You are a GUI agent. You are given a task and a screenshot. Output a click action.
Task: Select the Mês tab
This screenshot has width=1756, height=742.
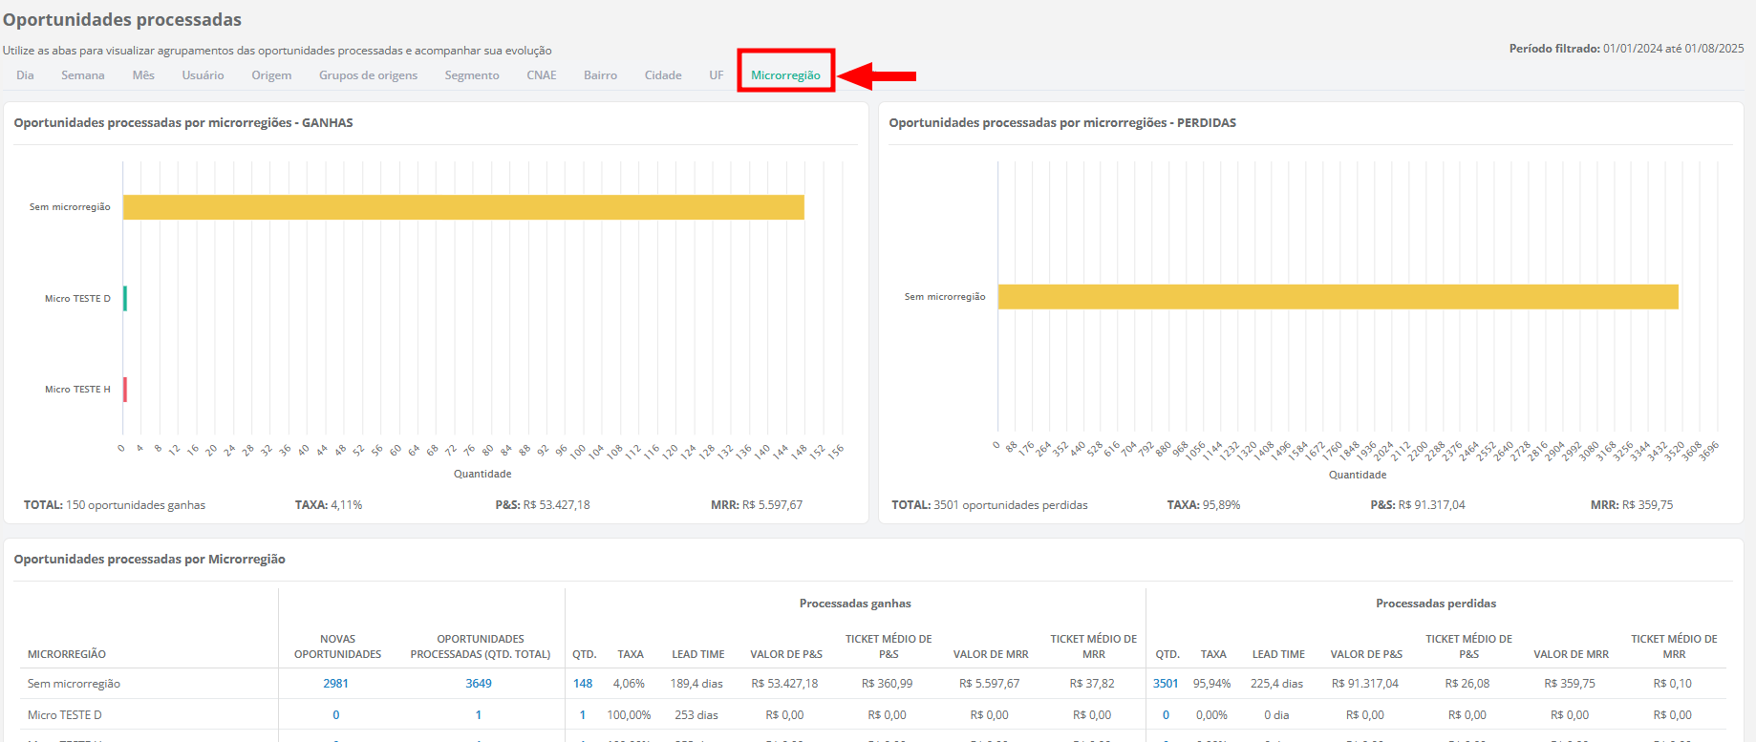(143, 75)
